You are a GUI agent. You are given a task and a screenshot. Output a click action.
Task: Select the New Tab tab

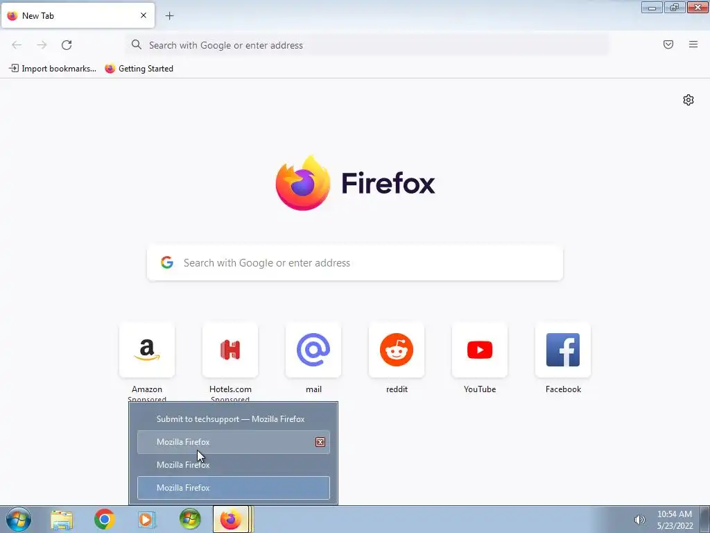coord(78,15)
